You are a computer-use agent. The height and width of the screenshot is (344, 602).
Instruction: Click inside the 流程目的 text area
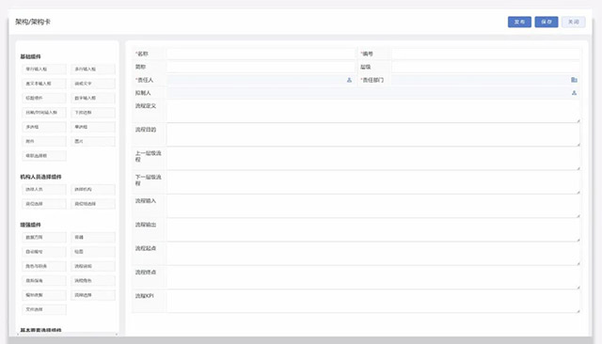[x=373, y=135]
